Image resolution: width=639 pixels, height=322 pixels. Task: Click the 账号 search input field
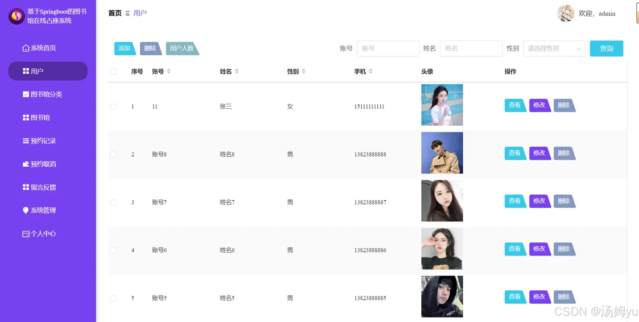pyautogui.click(x=388, y=48)
